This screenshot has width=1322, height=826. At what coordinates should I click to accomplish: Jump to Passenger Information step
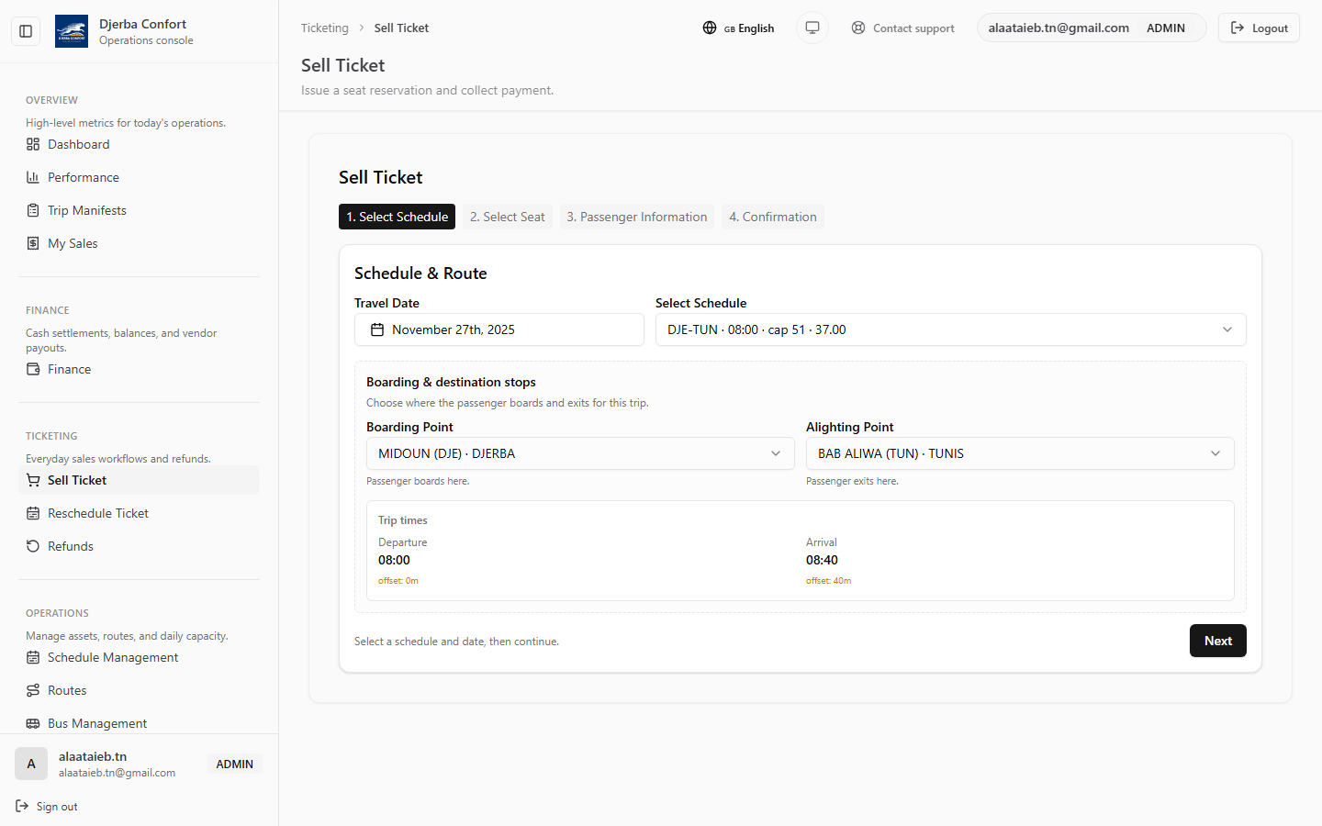click(x=636, y=217)
